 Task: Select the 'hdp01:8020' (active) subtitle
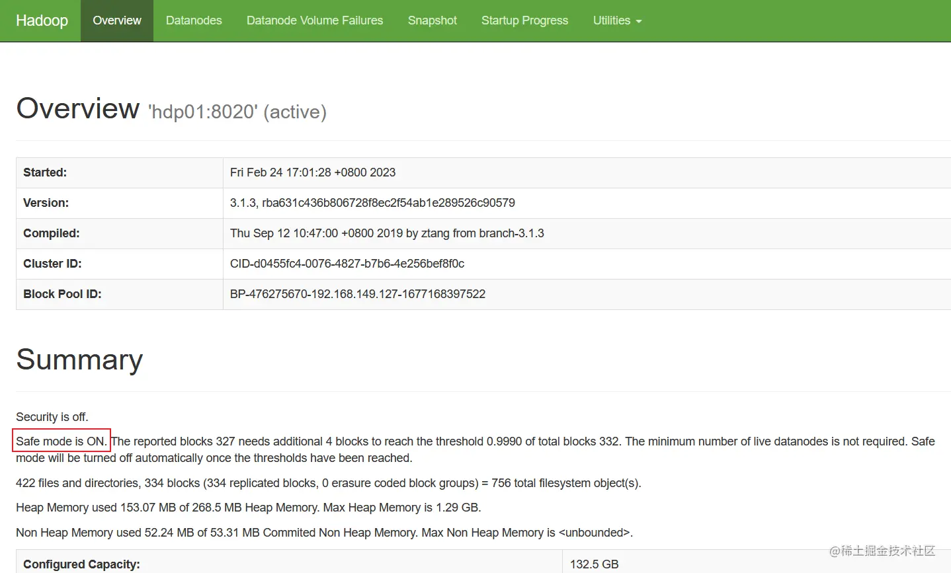pyautogui.click(x=237, y=112)
